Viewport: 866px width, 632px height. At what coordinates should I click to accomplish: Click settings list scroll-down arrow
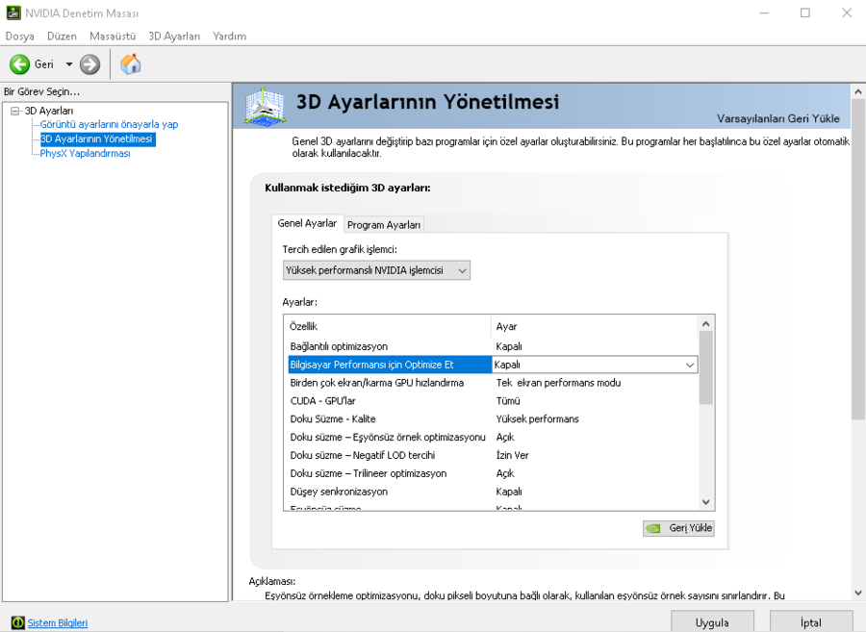706,502
